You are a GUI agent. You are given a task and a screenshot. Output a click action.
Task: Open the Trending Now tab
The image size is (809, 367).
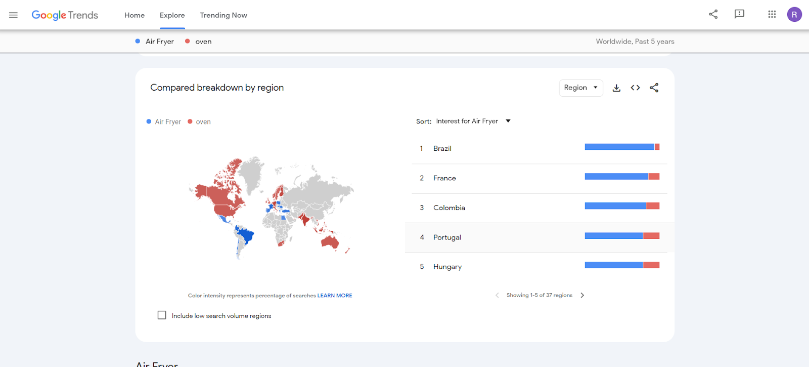(x=223, y=15)
